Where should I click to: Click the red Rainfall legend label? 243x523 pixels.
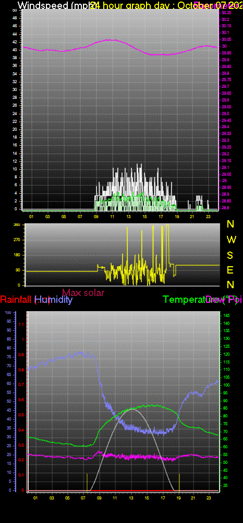click(17, 300)
